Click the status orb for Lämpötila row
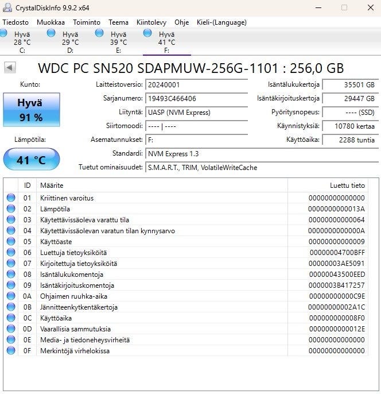The height and width of the screenshot is (394, 381). (x=11, y=208)
